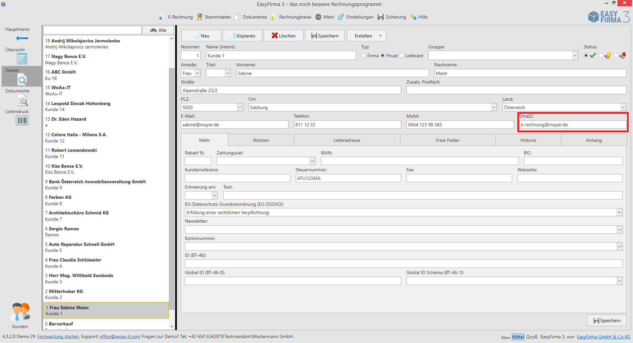Select the red blocked status radio button

(x=616, y=56)
